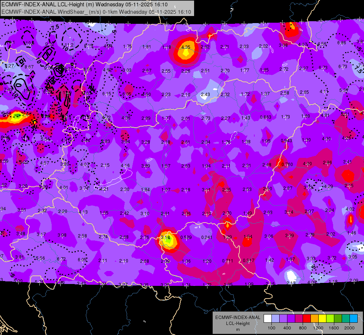Click the yellow legend swatch
This screenshot has height=335, width=364.
pos(322,319)
